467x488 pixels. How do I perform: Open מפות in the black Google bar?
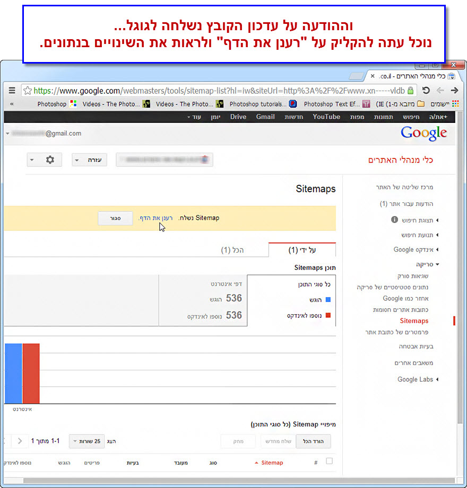[357, 117]
